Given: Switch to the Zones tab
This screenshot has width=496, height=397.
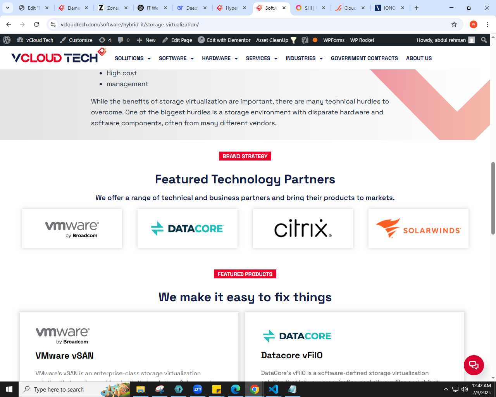Looking at the screenshot, I should tap(113, 8).
